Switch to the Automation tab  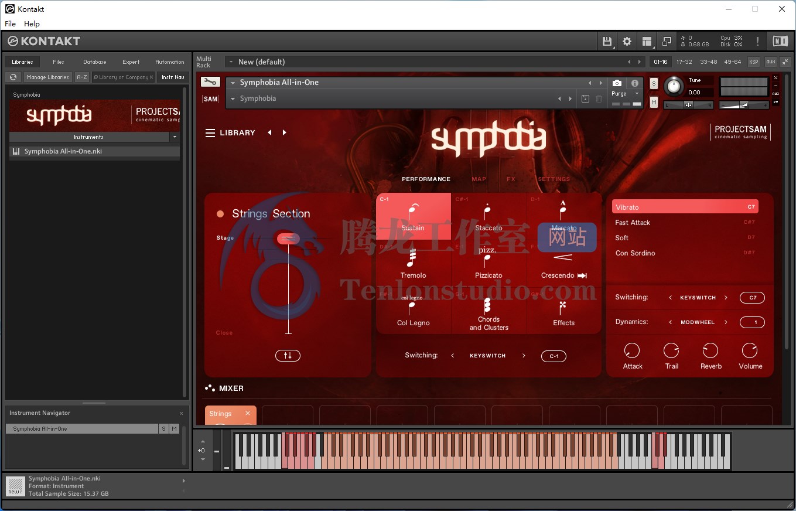pyautogui.click(x=170, y=62)
